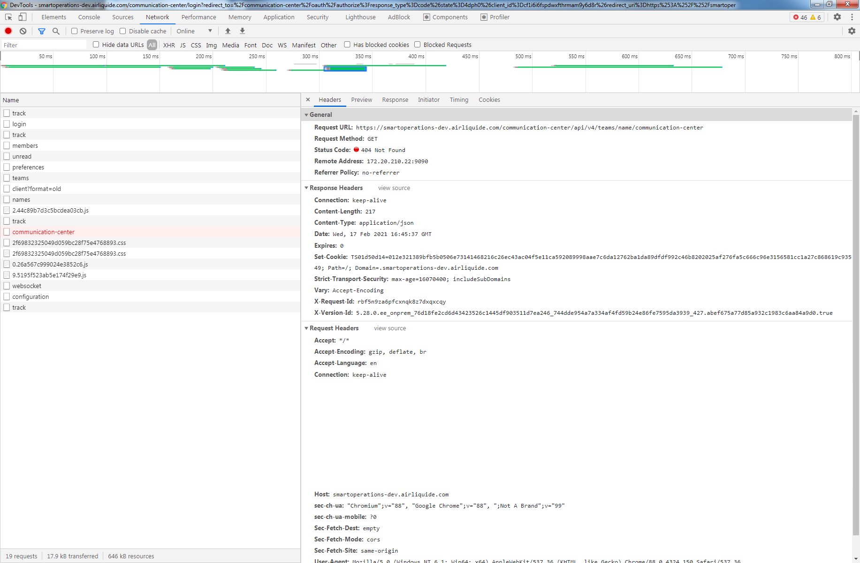Stop recording the network log
The height and width of the screenshot is (563, 860).
[8, 31]
